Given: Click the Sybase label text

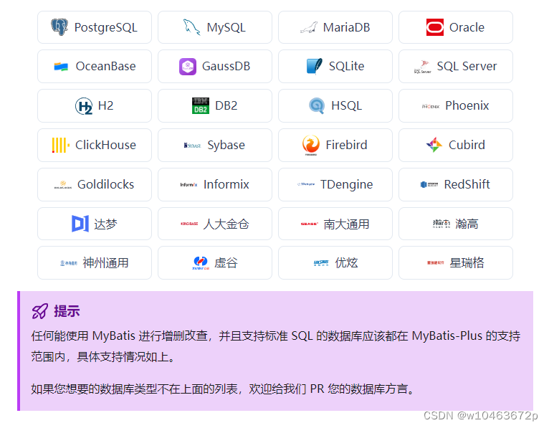Looking at the screenshot, I should click(226, 146).
